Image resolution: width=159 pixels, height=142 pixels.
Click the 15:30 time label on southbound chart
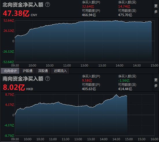(x=142, y=139)
